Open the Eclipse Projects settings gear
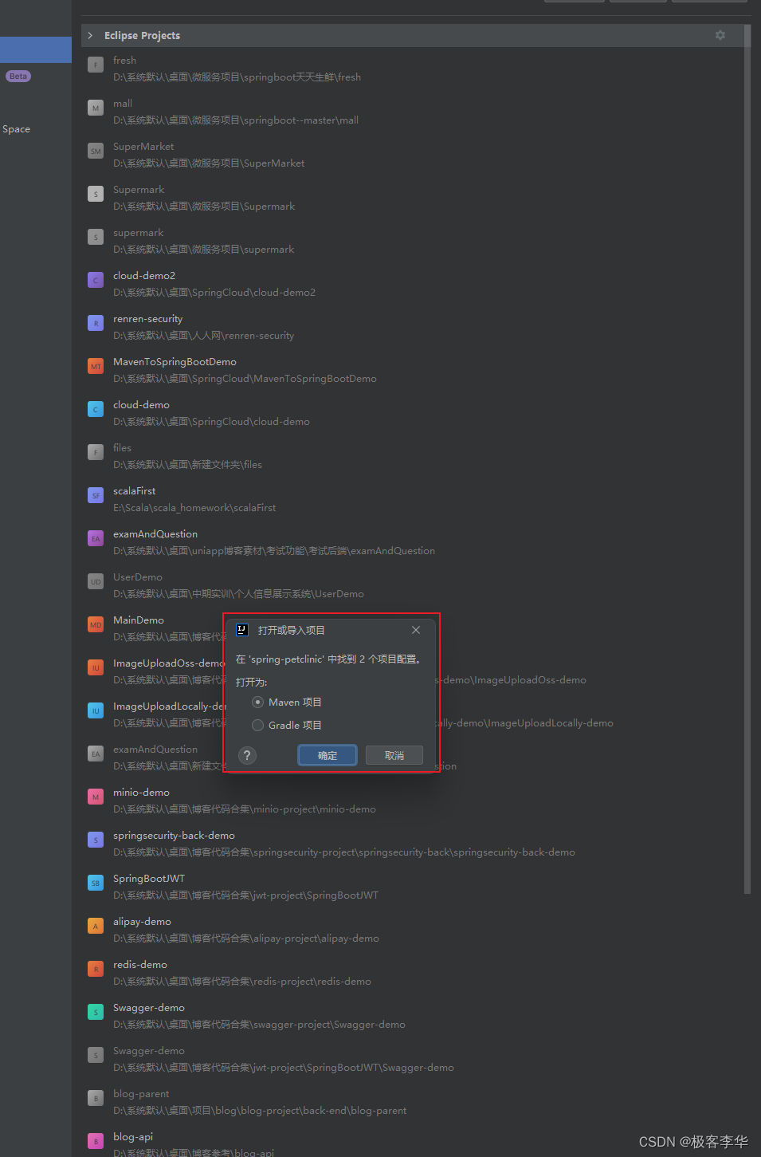The height and width of the screenshot is (1157, 761). pyautogui.click(x=720, y=35)
